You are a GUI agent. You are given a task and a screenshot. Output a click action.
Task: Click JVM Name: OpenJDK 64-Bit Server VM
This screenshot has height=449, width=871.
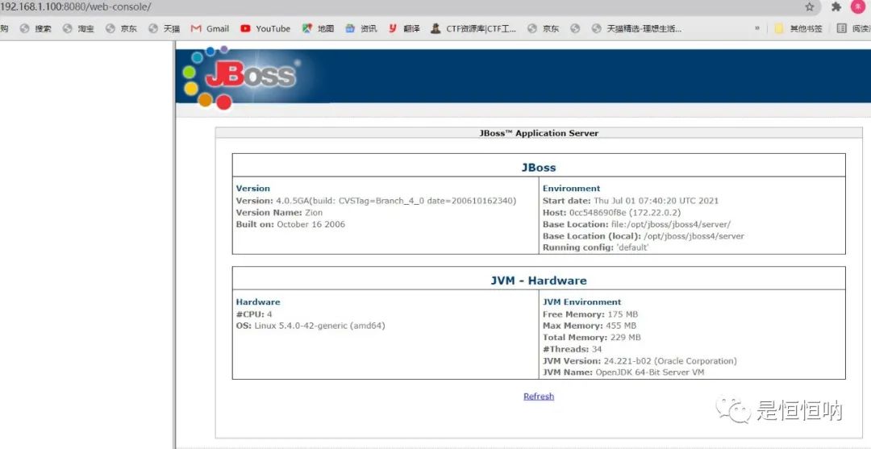click(x=623, y=372)
